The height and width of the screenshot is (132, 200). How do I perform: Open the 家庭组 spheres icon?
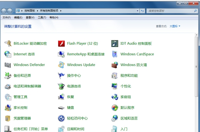pyautogui.click(x=115, y=97)
